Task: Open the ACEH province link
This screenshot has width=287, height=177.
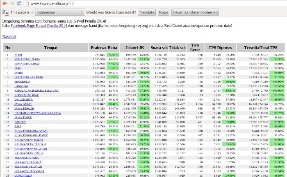Action: [x=18, y=54]
